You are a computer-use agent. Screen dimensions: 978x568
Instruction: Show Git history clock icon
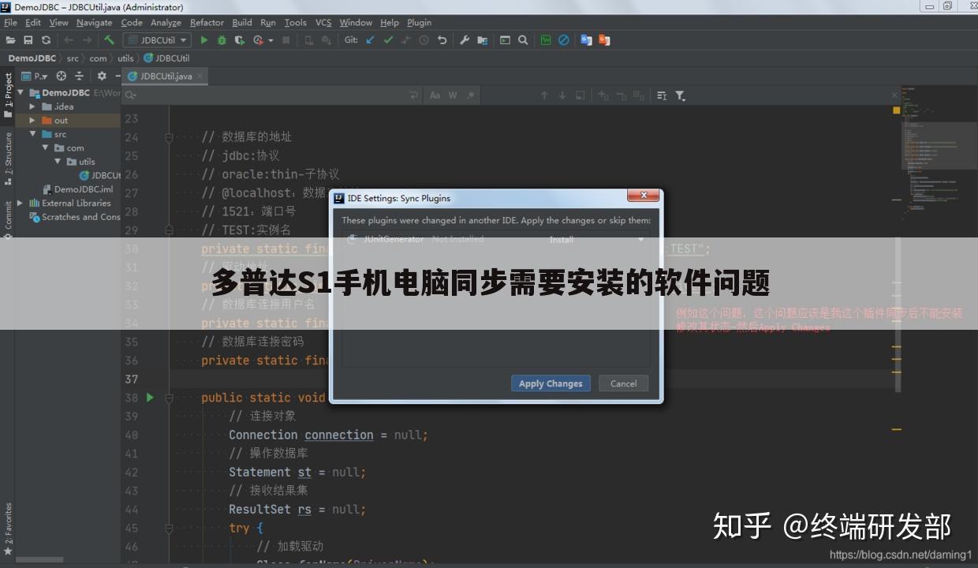[x=424, y=40]
